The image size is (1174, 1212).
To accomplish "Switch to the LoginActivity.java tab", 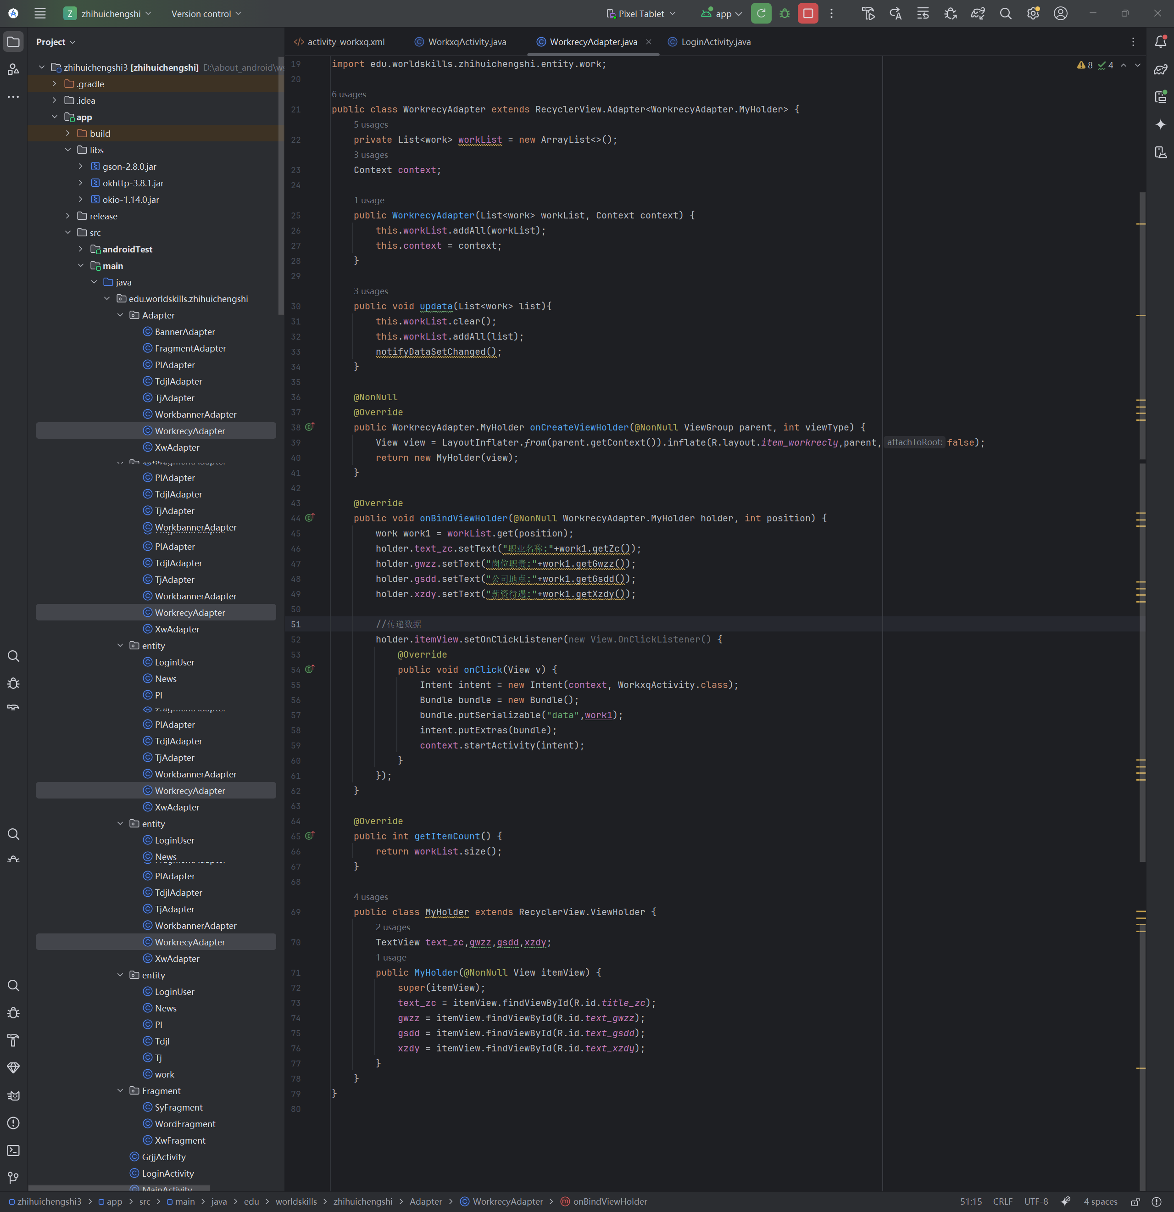I will pyautogui.click(x=715, y=42).
